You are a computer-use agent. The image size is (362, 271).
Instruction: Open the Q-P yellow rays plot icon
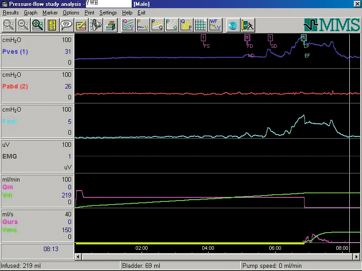(186, 25)
